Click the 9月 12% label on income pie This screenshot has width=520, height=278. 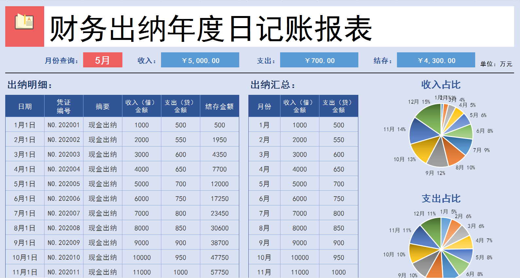(435, 173)
